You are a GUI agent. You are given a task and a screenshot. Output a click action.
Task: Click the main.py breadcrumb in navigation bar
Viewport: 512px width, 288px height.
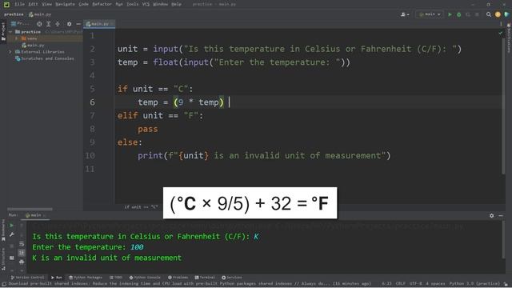(x=40, y=14)
